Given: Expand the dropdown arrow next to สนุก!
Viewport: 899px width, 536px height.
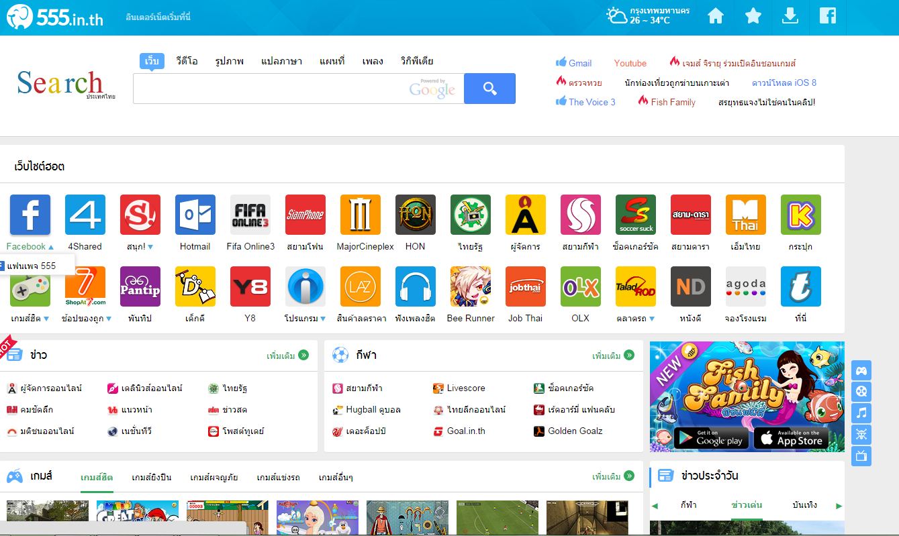Looking at the screenshot, I should 150,247.
